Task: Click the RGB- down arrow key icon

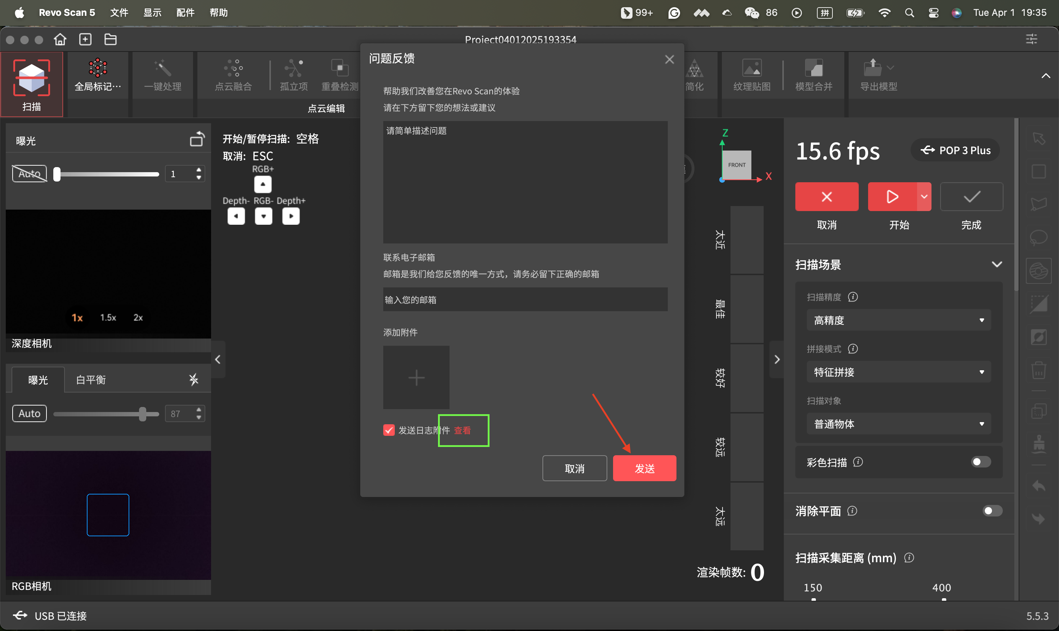Action: coord(264,216)
